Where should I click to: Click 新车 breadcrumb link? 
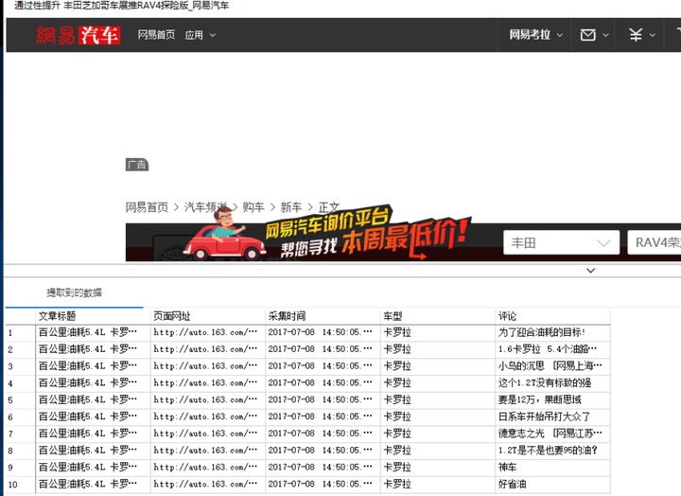(291, 207)
